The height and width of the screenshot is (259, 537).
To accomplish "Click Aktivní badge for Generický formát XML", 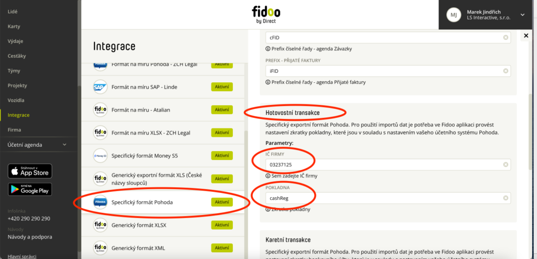I will (x=222, y=247).
